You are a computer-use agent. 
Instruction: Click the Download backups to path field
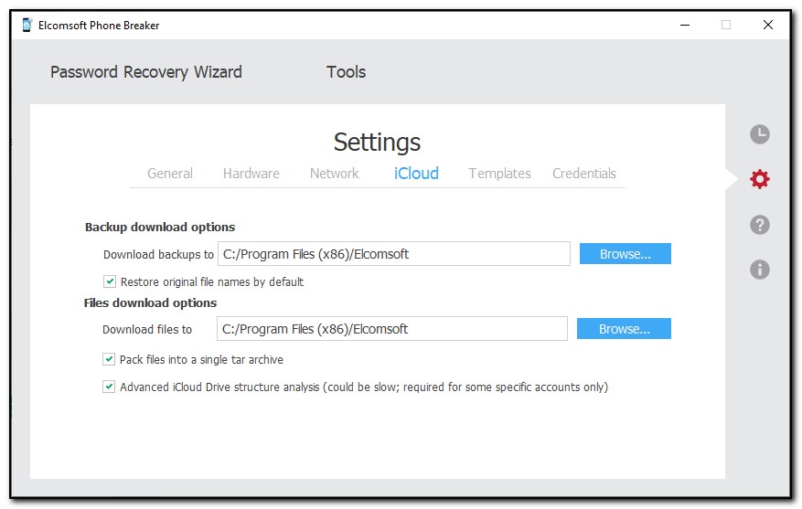click(393, 254)
